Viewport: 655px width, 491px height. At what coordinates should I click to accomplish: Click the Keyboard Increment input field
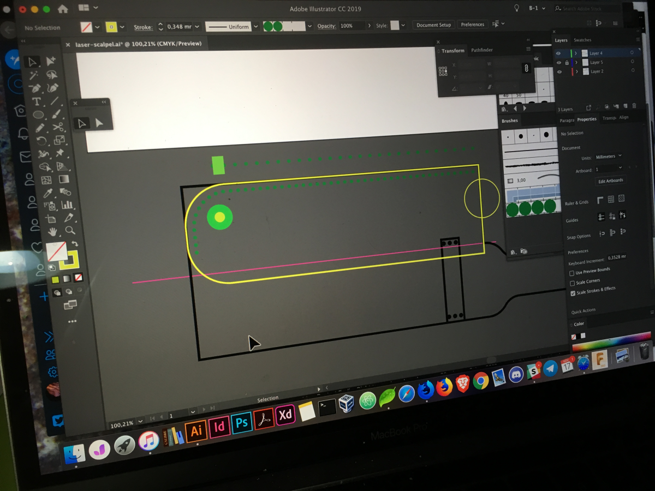[x=616, y=257]
